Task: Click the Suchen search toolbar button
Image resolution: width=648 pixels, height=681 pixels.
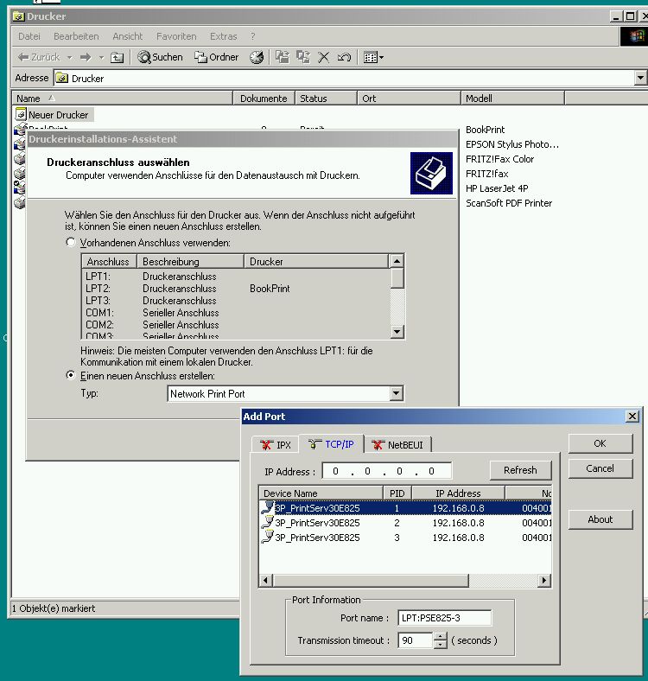Action: click(161, 57)
